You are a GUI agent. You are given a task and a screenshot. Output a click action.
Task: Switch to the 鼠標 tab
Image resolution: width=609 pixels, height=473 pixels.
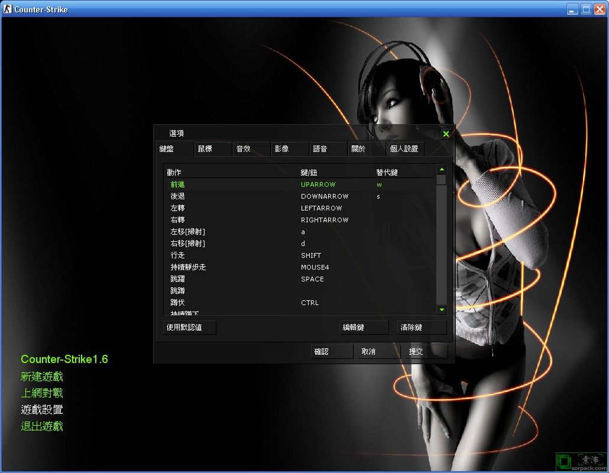[212, 148]
